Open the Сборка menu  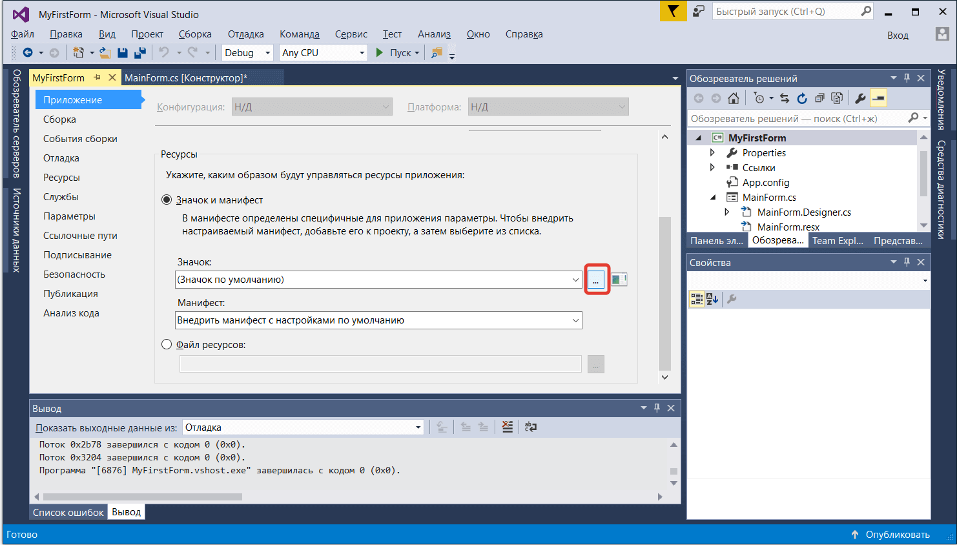(x=195, y=34)
